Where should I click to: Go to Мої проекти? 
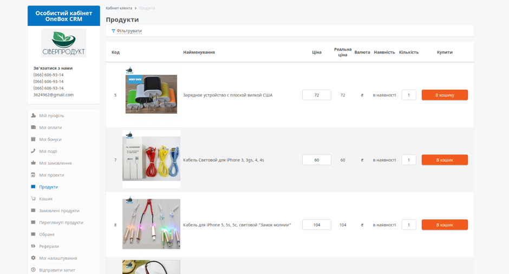tap(51, 175)
